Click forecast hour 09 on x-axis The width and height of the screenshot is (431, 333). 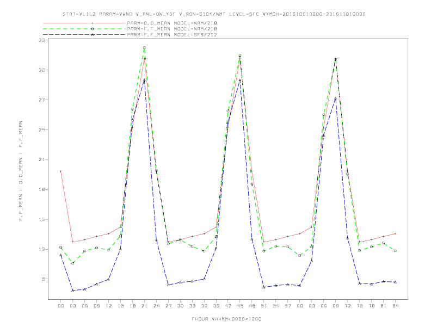[96, 306]
